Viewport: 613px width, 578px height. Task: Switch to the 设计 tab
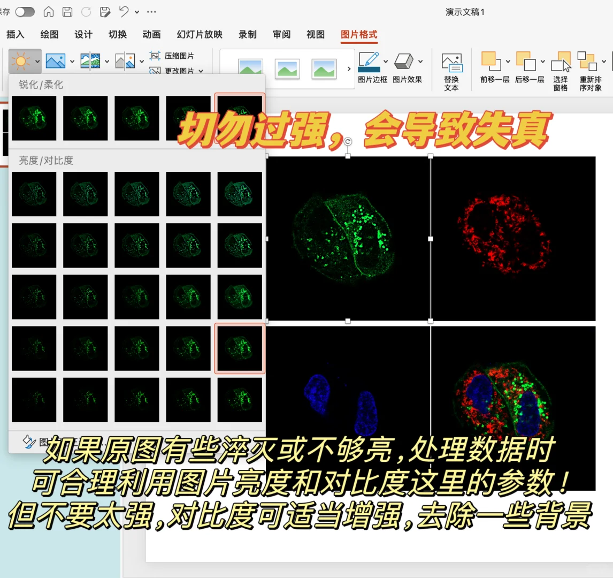pos(83,34)
